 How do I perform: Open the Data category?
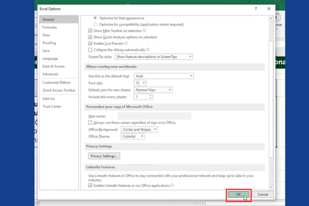pos(59,35)
